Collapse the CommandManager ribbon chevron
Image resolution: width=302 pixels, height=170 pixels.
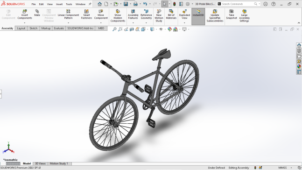tap(299, 23)
